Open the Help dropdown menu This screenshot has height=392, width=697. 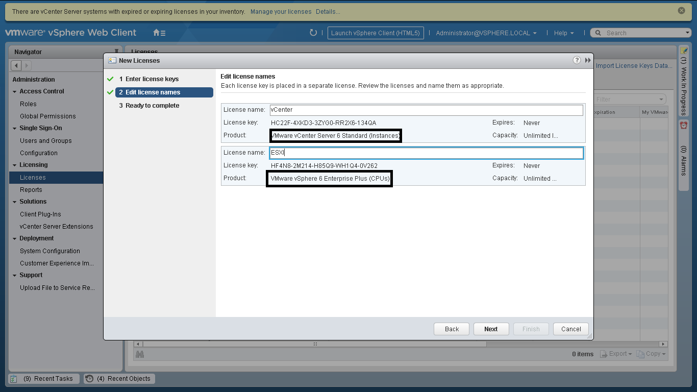coord(563,33)
